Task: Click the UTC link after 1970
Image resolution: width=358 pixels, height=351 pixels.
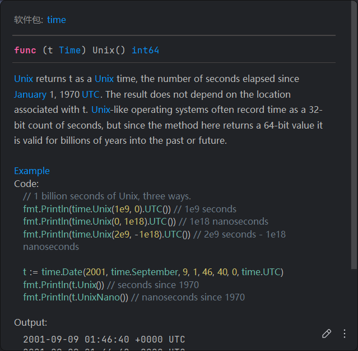Action: pyautogui.click(x=91, y=94)
